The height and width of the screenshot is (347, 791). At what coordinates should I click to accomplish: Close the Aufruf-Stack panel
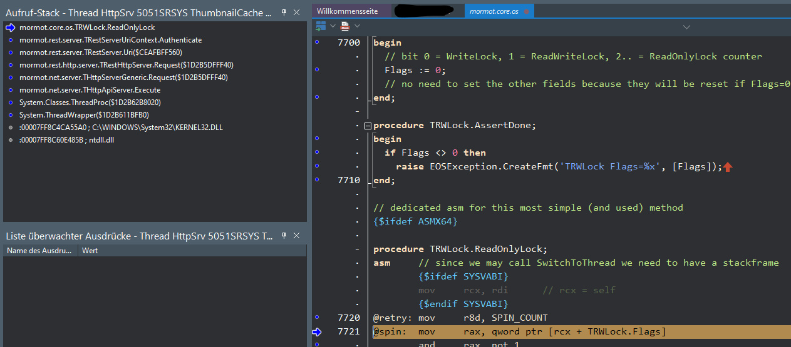click(x=297, y=12)
